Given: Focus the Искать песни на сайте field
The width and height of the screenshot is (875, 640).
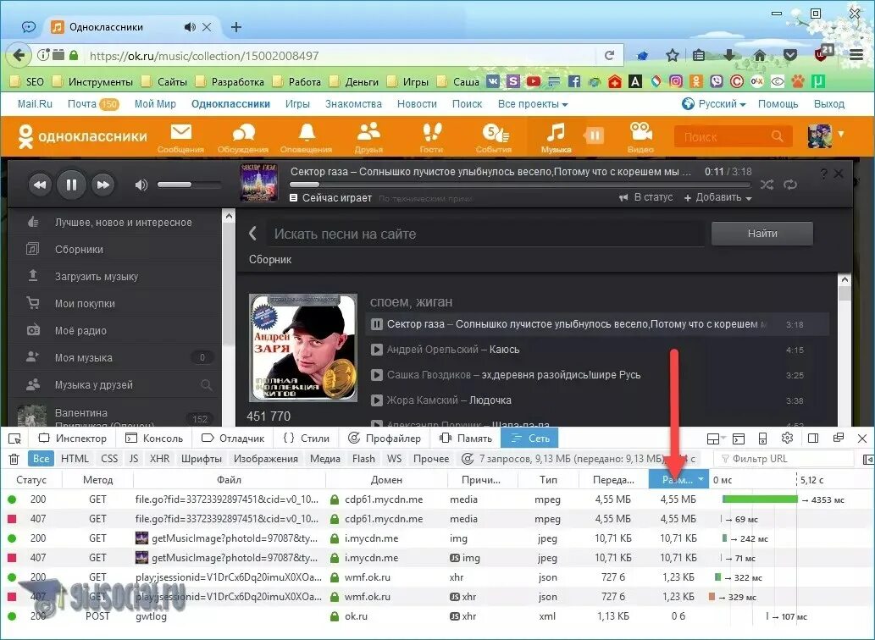Looking at the screenshot, I should [485, 234].
